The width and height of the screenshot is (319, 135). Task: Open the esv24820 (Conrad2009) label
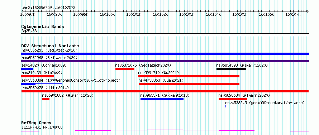(44, 65)
